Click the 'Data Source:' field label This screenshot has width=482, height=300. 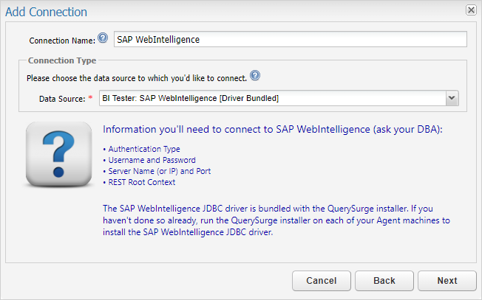(x=62, y=99)
